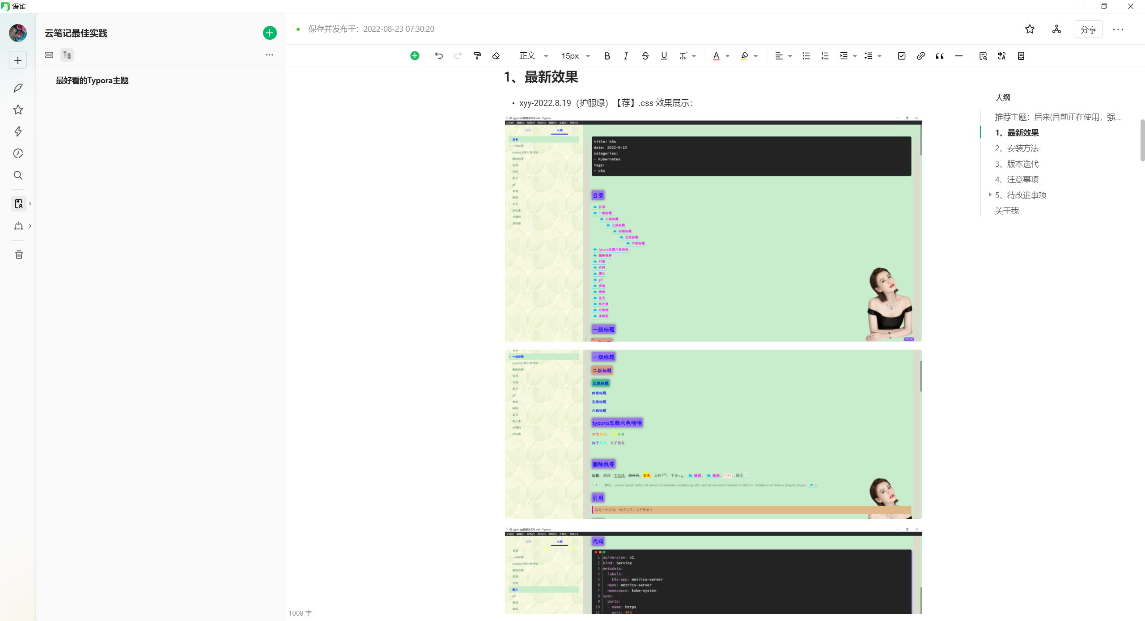Click the first Typora theme screenshot

(x=713, y=229)
